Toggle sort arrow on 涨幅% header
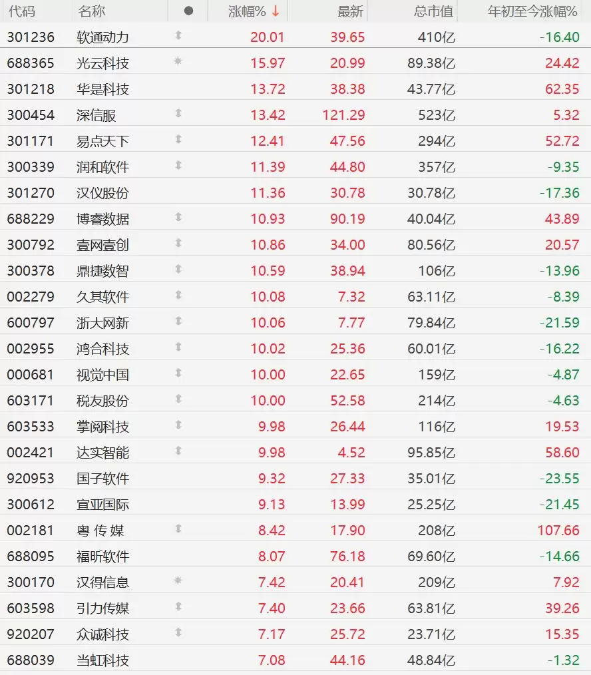This screenshot has width=591, height=675. 276,11
